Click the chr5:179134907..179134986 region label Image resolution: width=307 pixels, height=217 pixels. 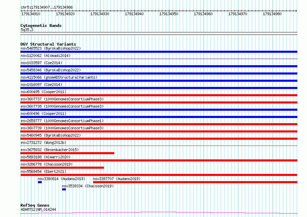point(47,7)
